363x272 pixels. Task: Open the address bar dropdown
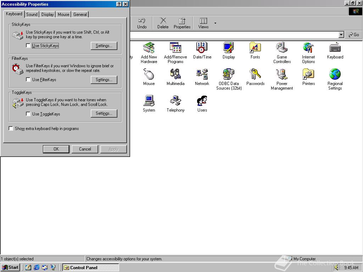[341, 35]
